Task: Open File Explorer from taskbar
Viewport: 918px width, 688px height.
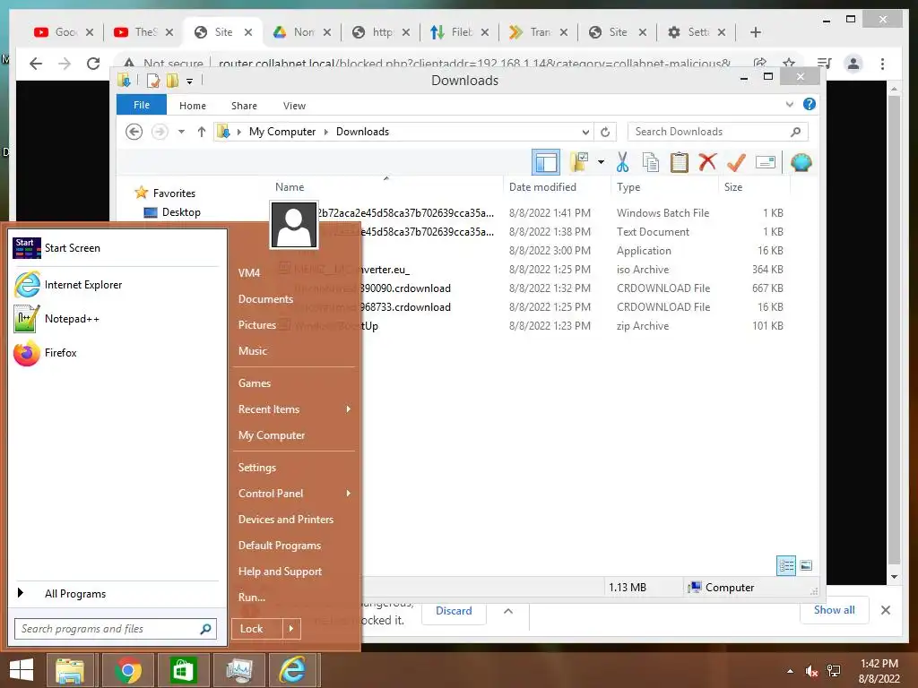Action: tap(70, 670)
